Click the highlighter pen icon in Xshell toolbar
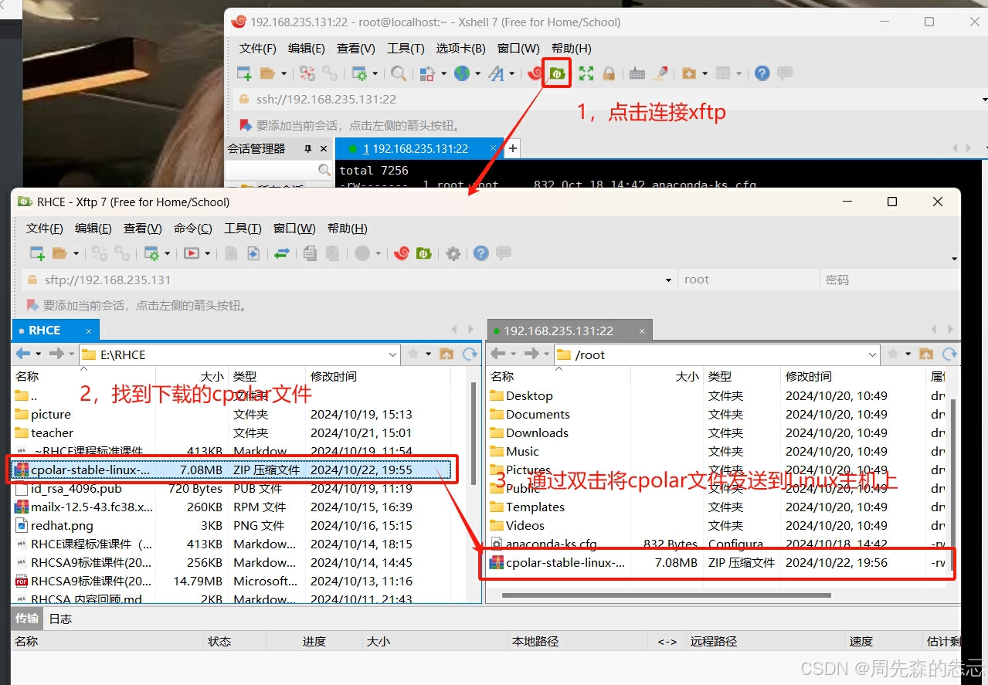Viewport: 988px width, 685px height. 660,73
